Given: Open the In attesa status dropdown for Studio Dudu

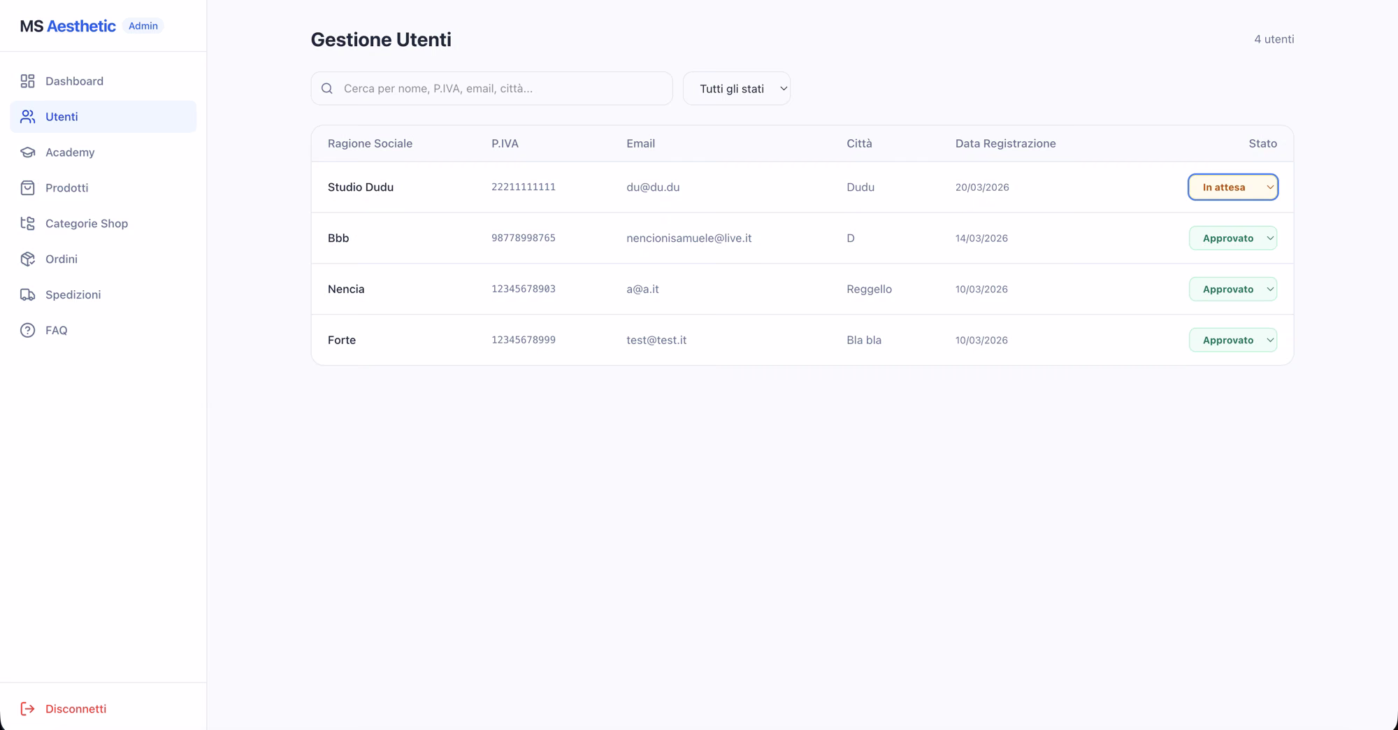Looking at the screenshot, I should pyautogui.click(x=1233, y=187).
